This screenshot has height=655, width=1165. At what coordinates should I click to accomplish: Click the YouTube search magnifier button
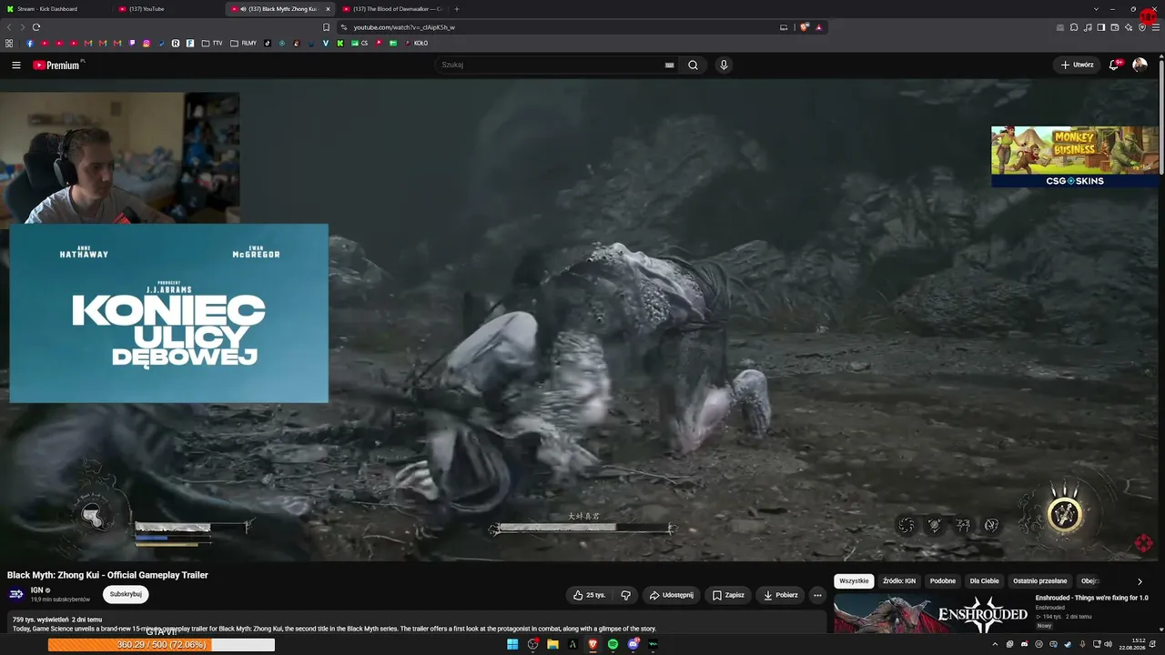pyautogui.click(x=694, y=65)
